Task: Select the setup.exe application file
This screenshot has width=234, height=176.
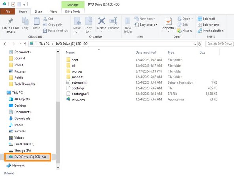Action: (x=78, y=99)
